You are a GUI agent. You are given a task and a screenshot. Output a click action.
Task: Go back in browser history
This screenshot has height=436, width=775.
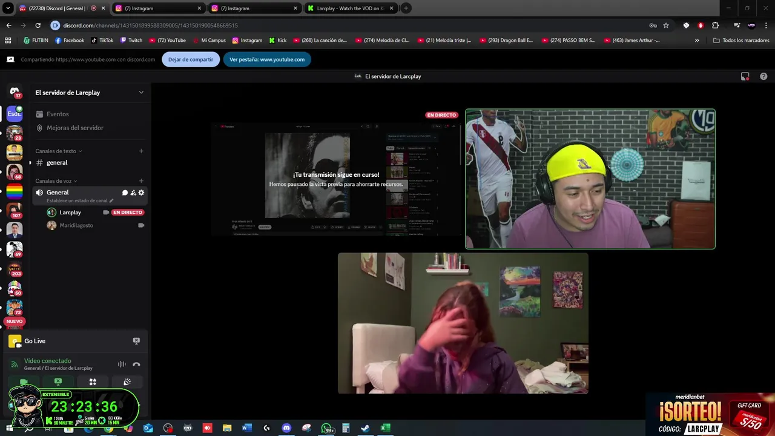coord(8,25)
